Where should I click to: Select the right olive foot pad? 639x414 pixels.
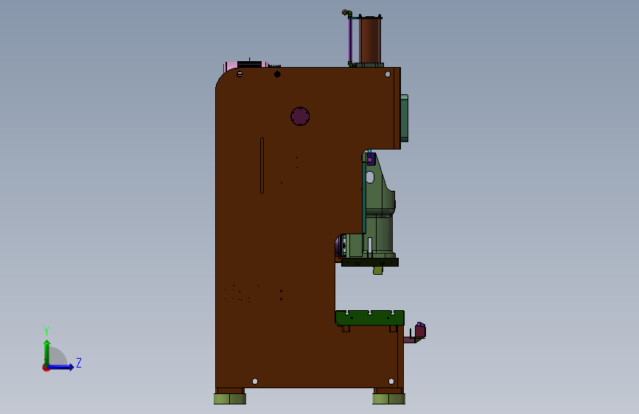click(388, 399)
